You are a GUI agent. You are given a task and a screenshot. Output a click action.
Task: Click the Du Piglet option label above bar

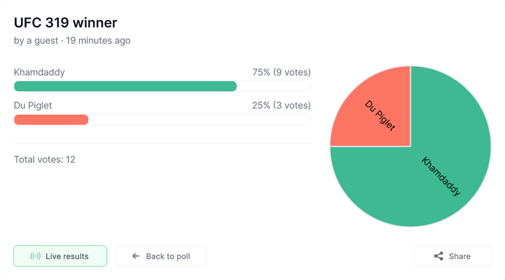coord(33,106)
